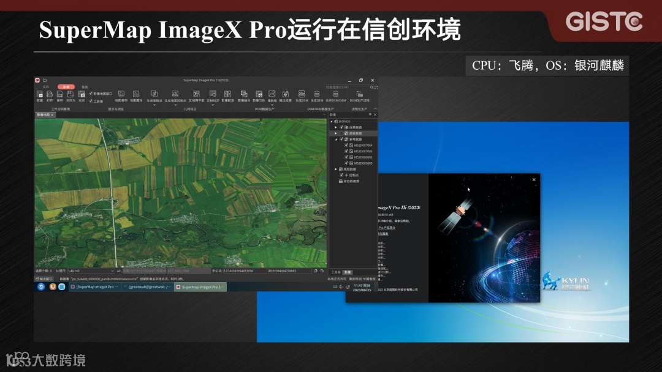Click the 另存为 (Save As) icon
Viewport: 662px width, 372px height.
(x=70, y=94)
